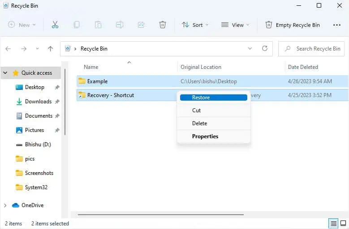
Task: Click the Delete trash icon in toolbar
Action: pos(163,25)
